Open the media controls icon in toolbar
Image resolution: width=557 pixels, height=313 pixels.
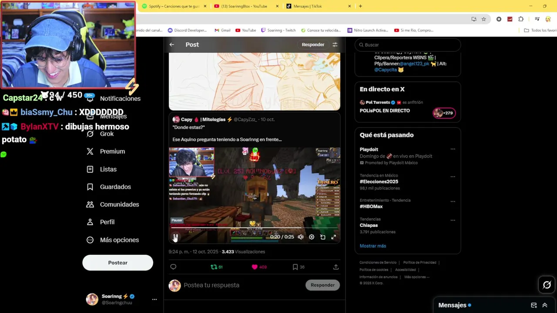pyautogui.click(x=537, y=19)
